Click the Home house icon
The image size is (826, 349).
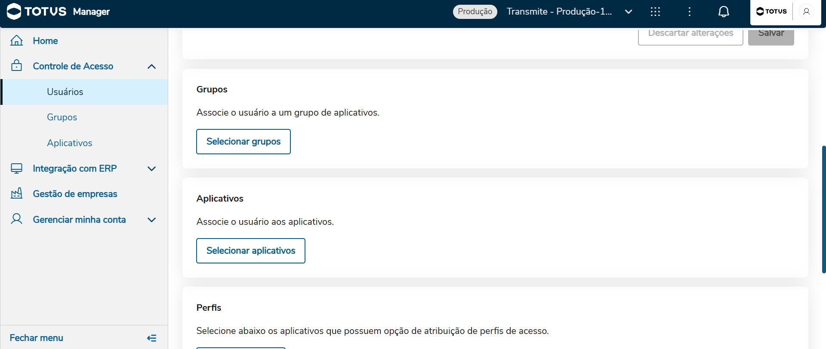(x=16, y=40)
